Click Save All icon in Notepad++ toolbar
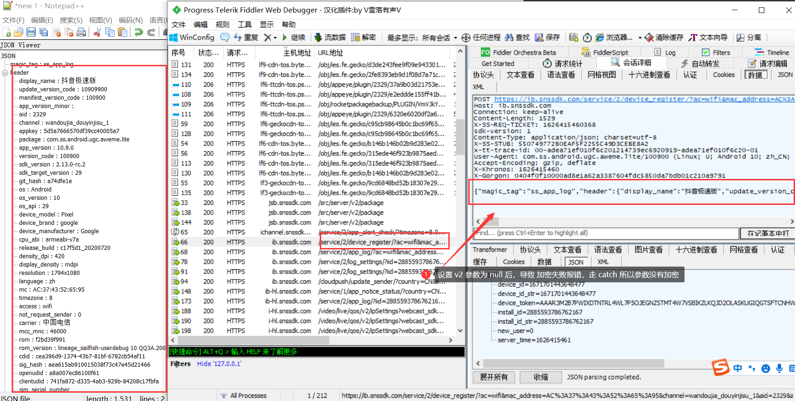Screen dimensions: 795x401 click(44, 32)
